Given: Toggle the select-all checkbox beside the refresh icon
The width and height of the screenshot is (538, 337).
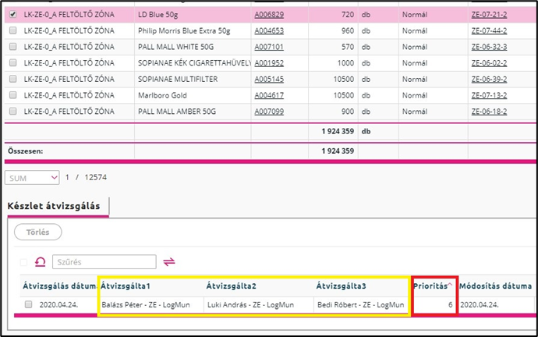Looking at the screenshot, I should (23, 263).
